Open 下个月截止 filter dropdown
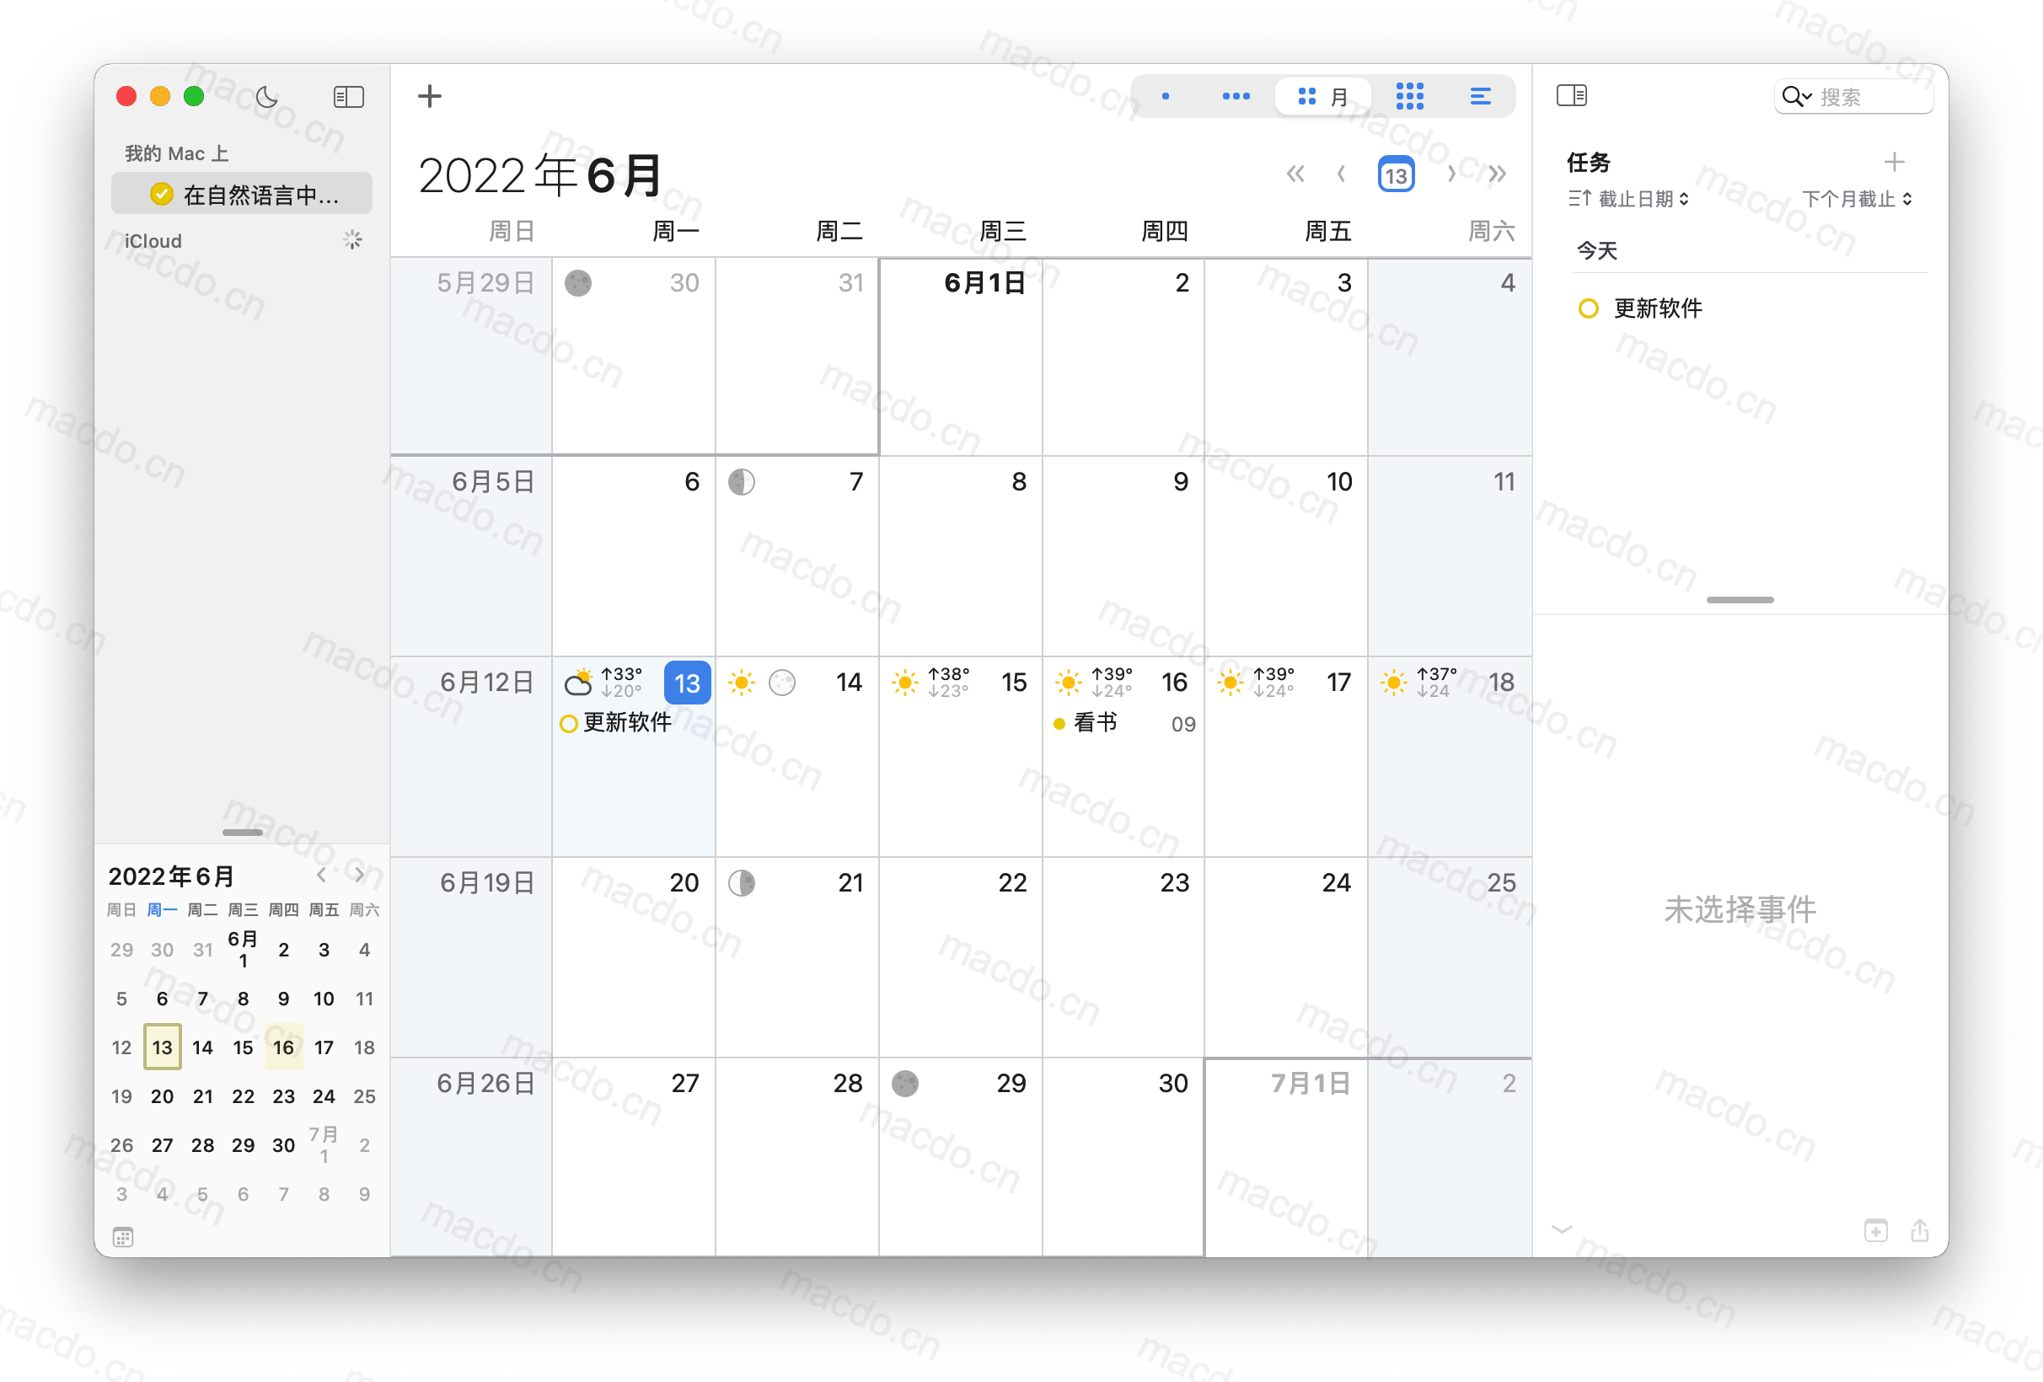 tap(1857, 199)
